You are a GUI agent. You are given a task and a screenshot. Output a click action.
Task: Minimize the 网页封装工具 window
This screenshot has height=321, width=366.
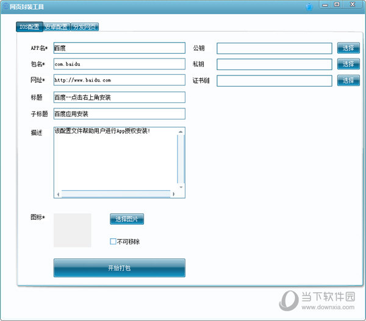pos(325,5)
